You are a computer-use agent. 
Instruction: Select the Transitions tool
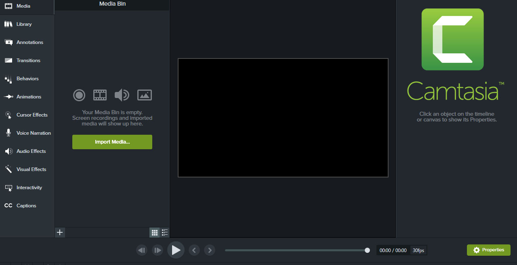pyautogui.click(x=27, y=61)
